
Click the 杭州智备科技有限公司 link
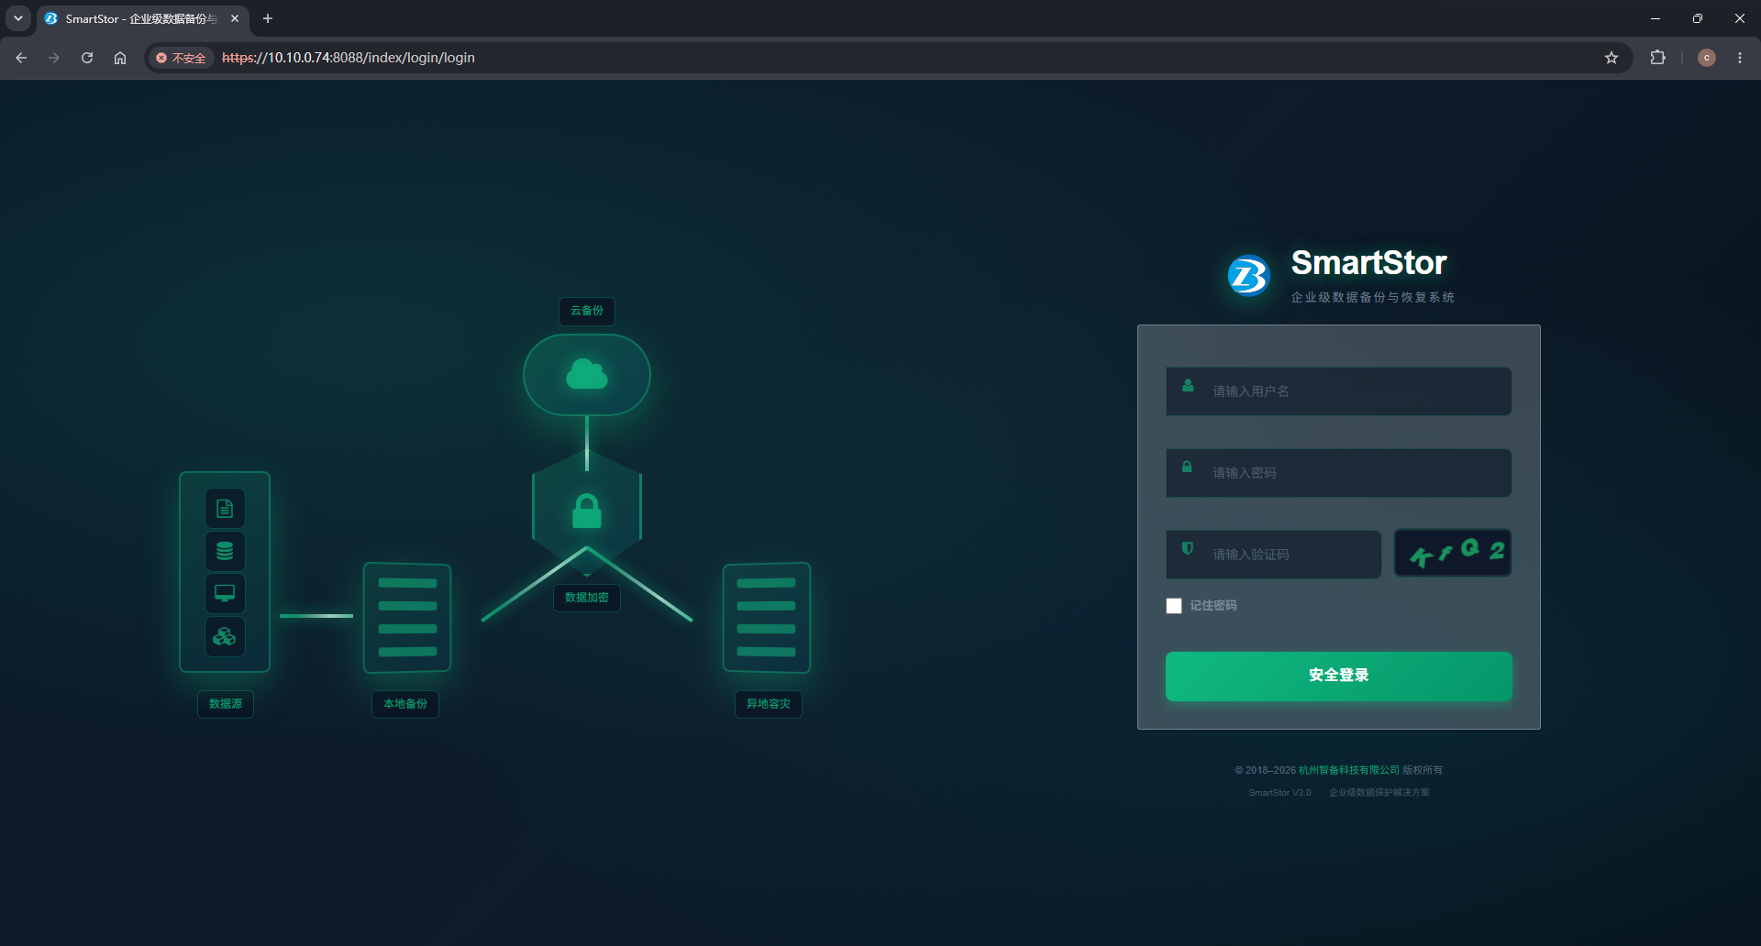1349,770
